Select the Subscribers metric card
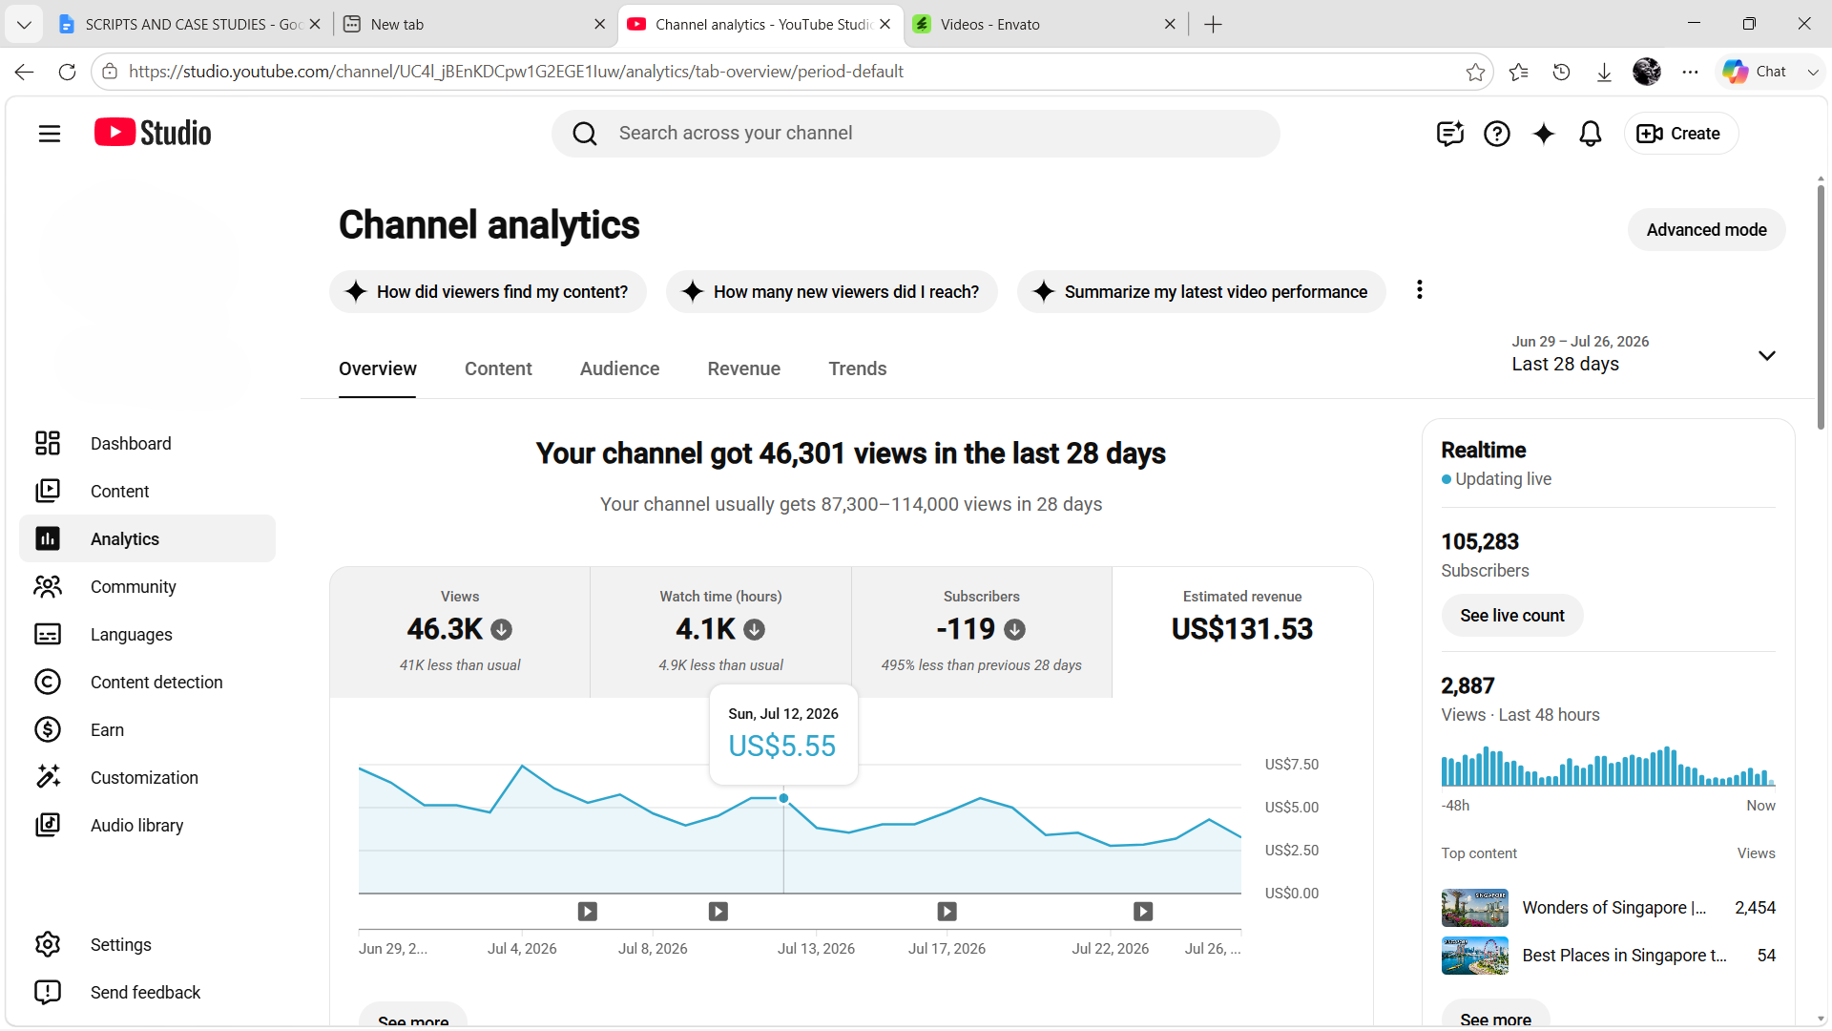This screenshot has height=1031, width=1832. [x=982, y=632]
